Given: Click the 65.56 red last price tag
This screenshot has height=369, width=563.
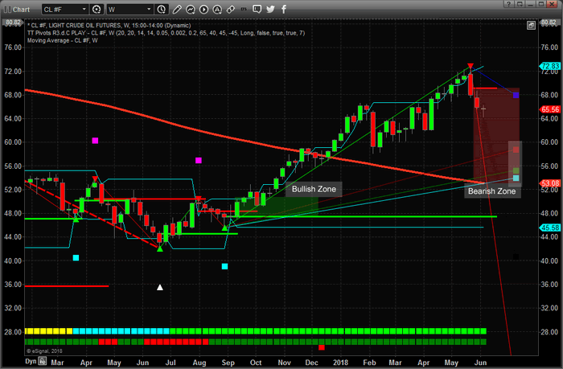Looking at the screenshot, I should coord(550,109).
